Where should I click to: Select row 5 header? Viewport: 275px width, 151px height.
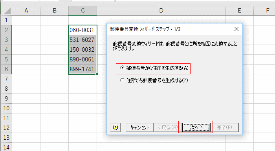pyautogui.click(x=6, y=59)
